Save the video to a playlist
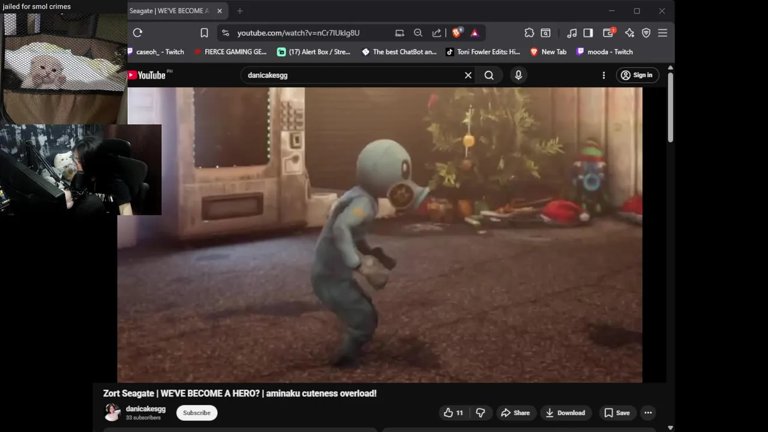The image size is (768, 432). click(x=617, y=413)
